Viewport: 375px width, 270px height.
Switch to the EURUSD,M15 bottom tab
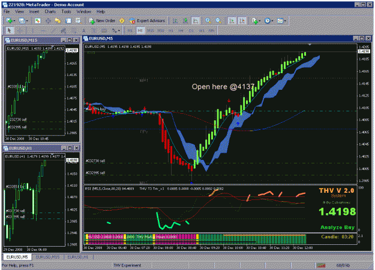pyautogui.click(x=47, y=257)
